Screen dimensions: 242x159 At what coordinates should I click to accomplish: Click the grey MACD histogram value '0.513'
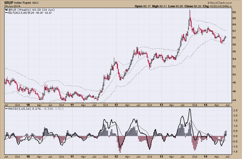[x=59, y=109]
